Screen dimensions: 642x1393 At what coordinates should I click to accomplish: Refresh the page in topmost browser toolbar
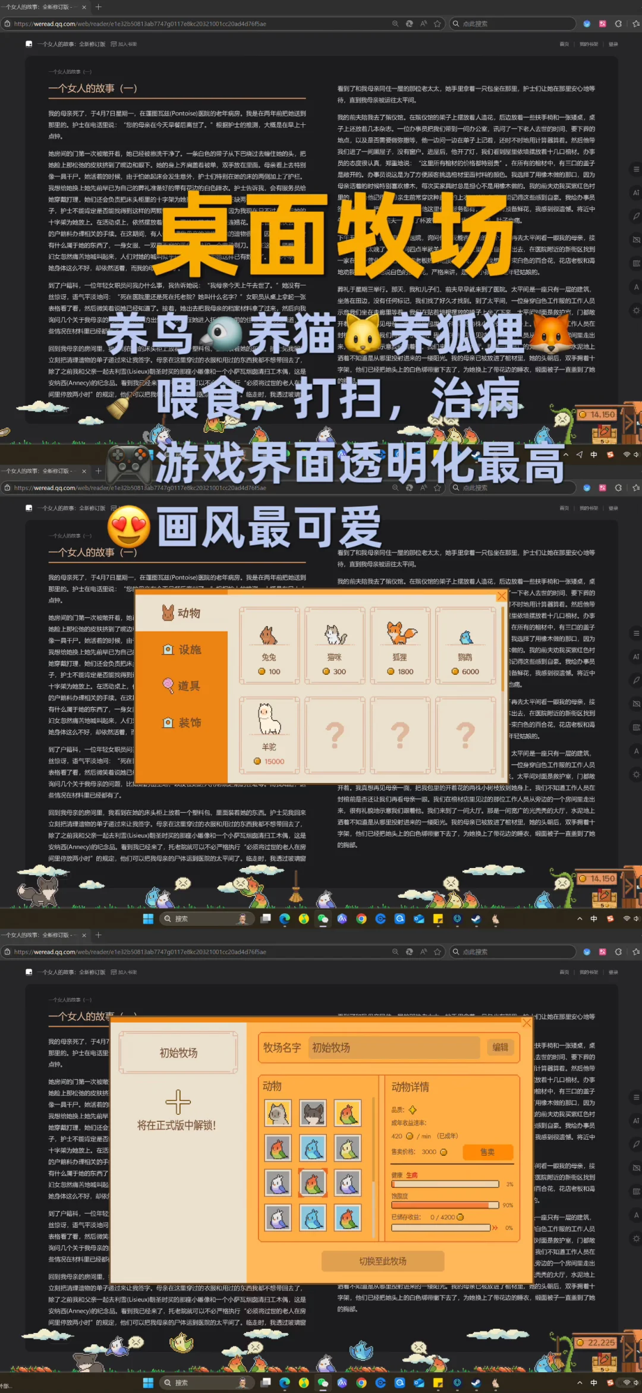tap(409, 24)
